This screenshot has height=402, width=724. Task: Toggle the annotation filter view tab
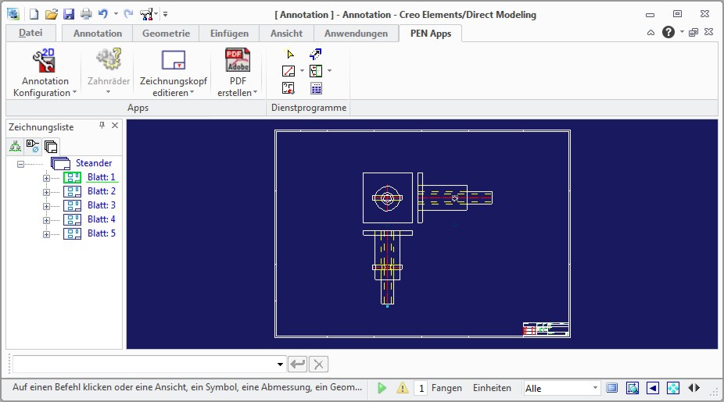[33, 146]
